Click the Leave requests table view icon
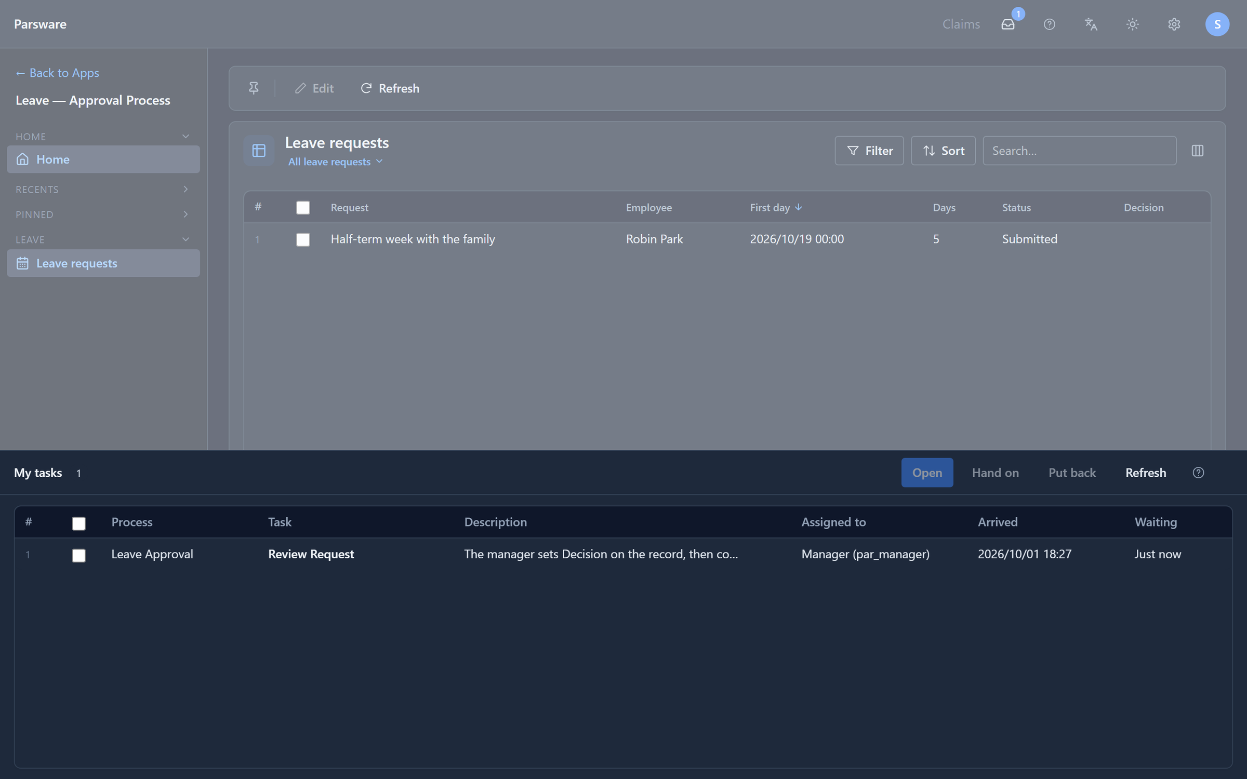 [x=259, y=151]
